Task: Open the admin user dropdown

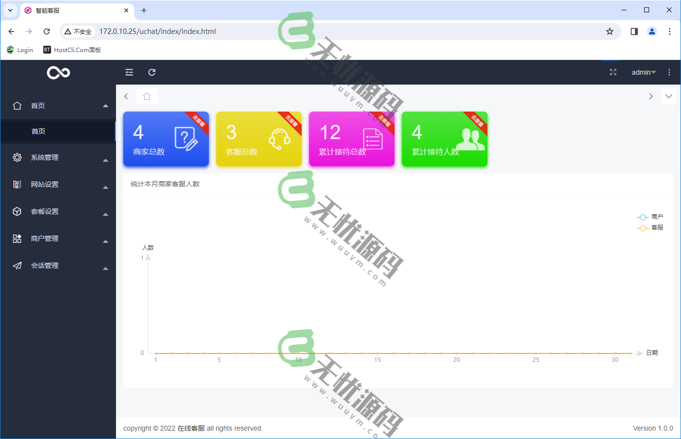Action: pyautogui.click(x=643, y=72)
